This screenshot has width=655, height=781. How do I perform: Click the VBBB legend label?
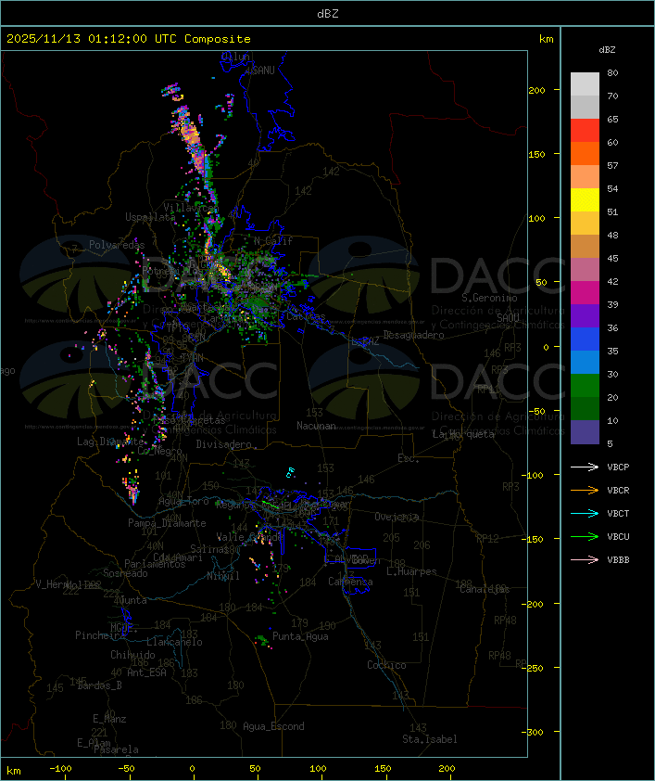618,560
